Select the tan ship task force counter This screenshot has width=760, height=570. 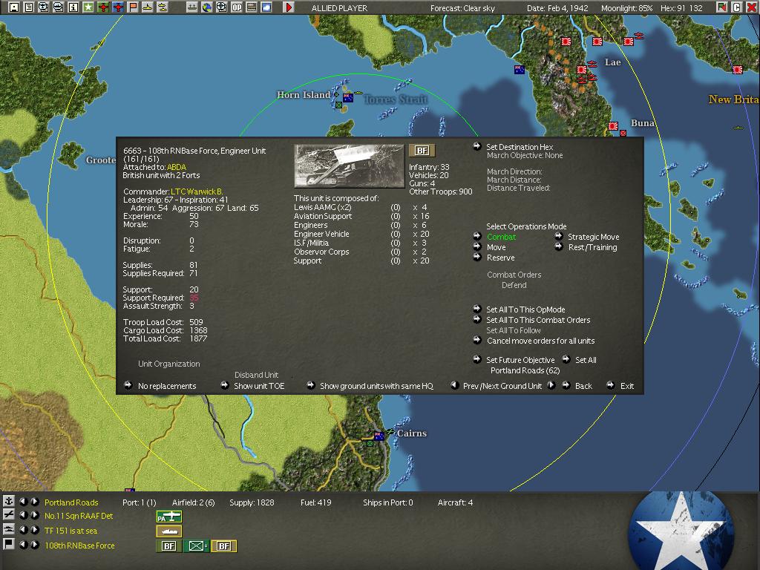tap(168, 531)
